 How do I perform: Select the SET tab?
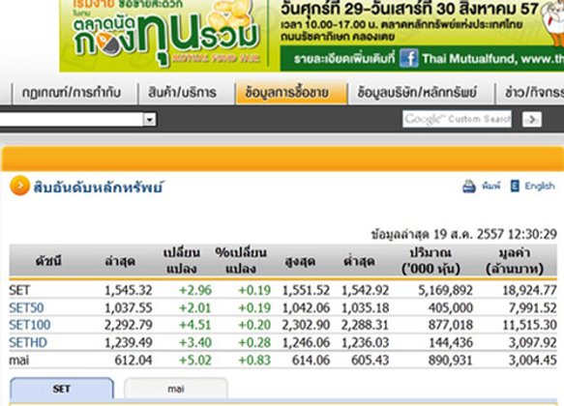click(x=62, y=389)
